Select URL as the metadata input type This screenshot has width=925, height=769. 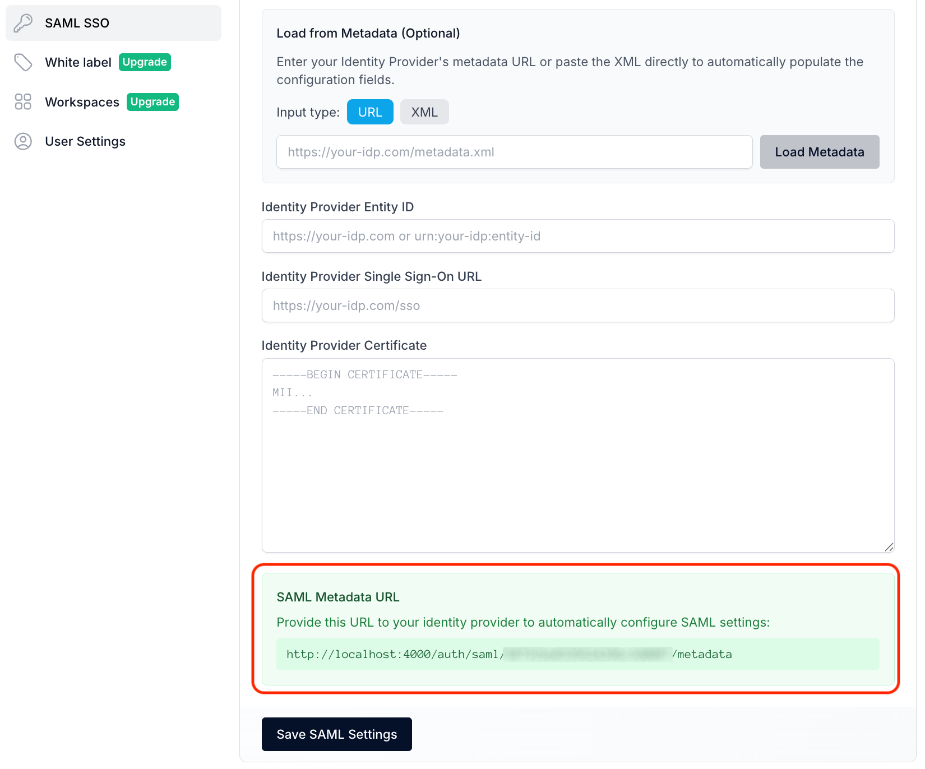click(370, 112)
